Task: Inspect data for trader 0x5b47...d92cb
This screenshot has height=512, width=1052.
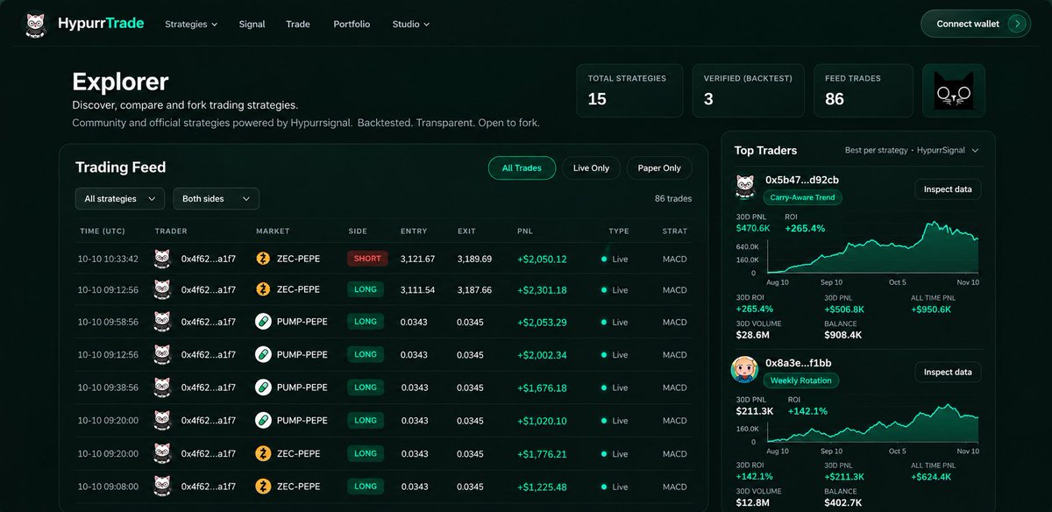Action: [948, 189]
